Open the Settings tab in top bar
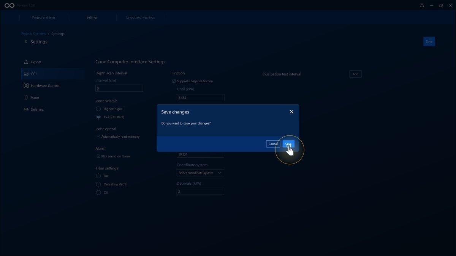The width and height of the screenshot is (456, 256). click(92, 17)
